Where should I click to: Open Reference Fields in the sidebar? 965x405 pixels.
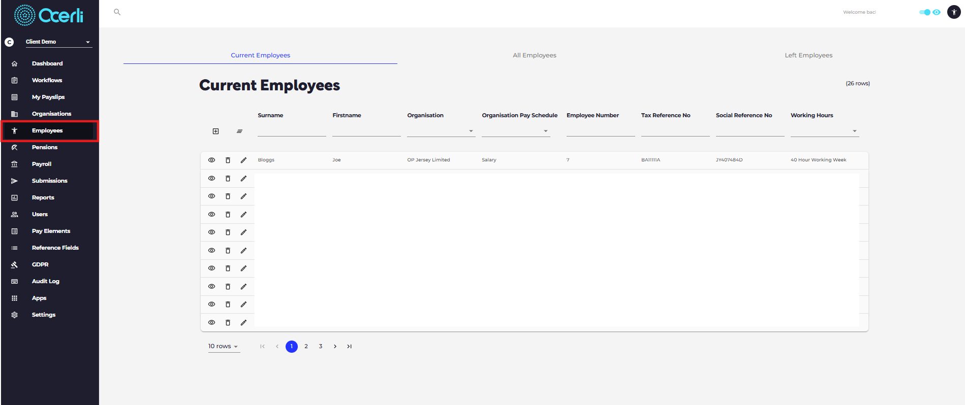click(x=55, y=248)
